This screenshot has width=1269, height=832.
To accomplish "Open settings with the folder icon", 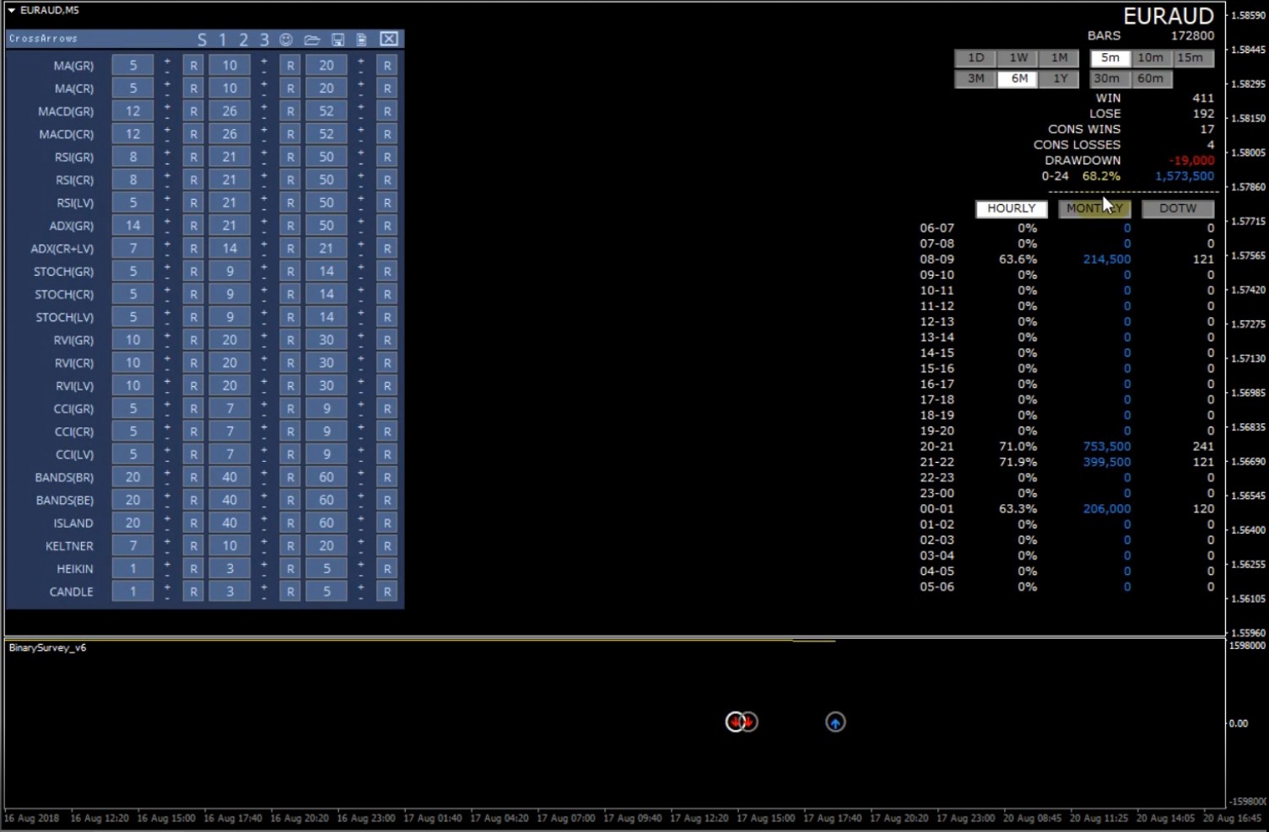I will pos(311,40).
